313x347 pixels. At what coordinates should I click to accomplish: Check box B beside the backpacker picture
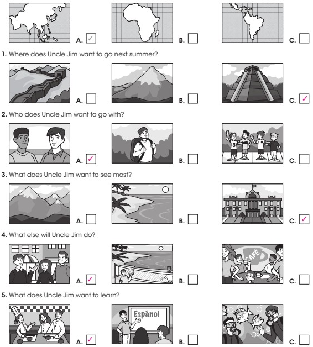[x=192, y=159]
